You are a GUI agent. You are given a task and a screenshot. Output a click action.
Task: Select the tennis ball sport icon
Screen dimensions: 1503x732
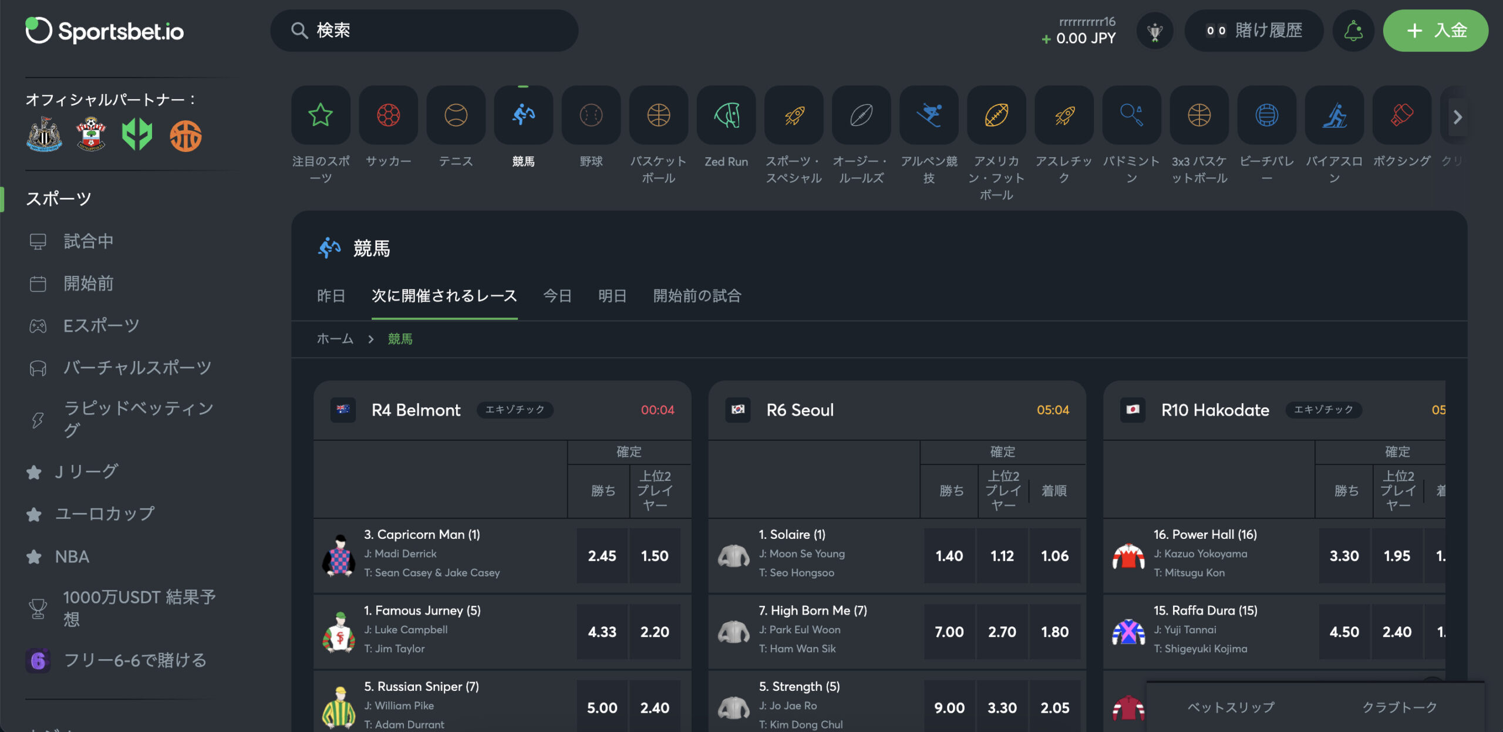point(456,115)
